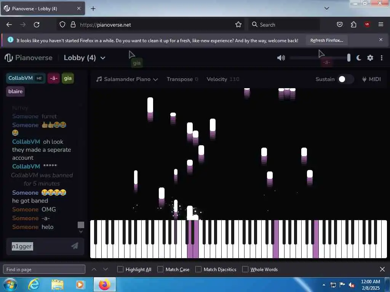390x292 pixels.
Task: Click the MIDI button
Action: pos(371,79)
